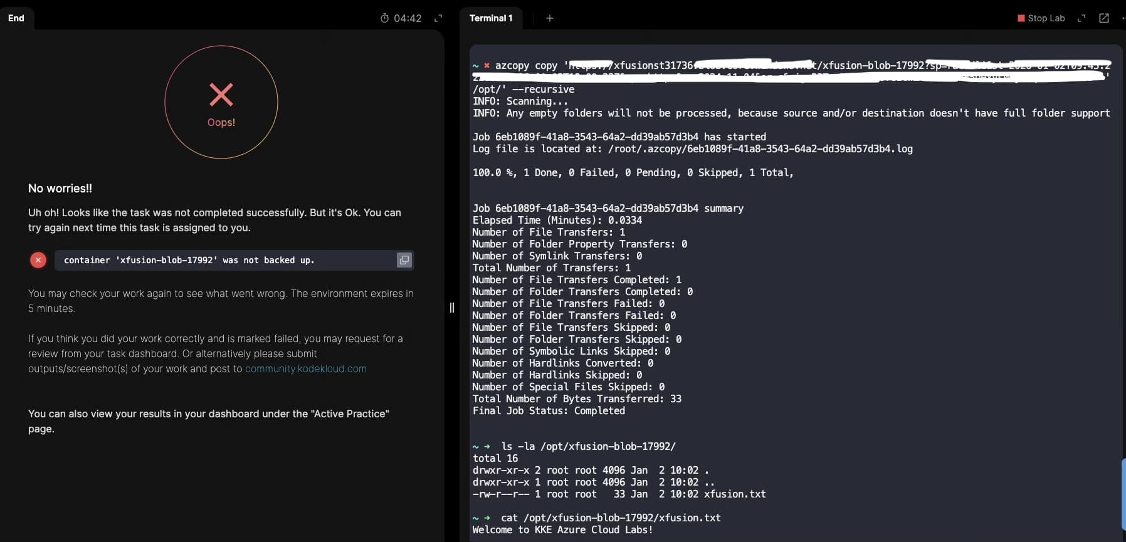1126x542 pixels.
Task: Switch to the Terminal 1 tab
Action: coord(491,18)
